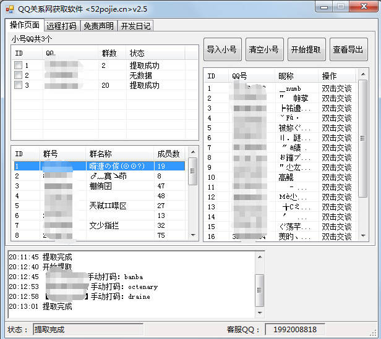Select group row 文少指拦

coord(100,225)
